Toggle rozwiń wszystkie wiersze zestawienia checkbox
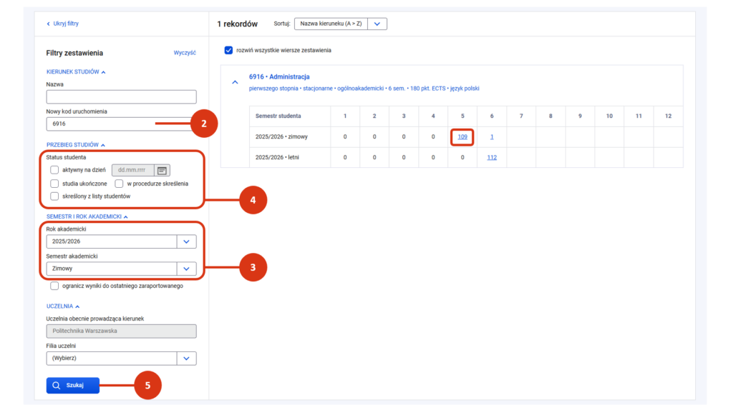The height and width of the screenshot is (410, 733). (x=228, y=50)
